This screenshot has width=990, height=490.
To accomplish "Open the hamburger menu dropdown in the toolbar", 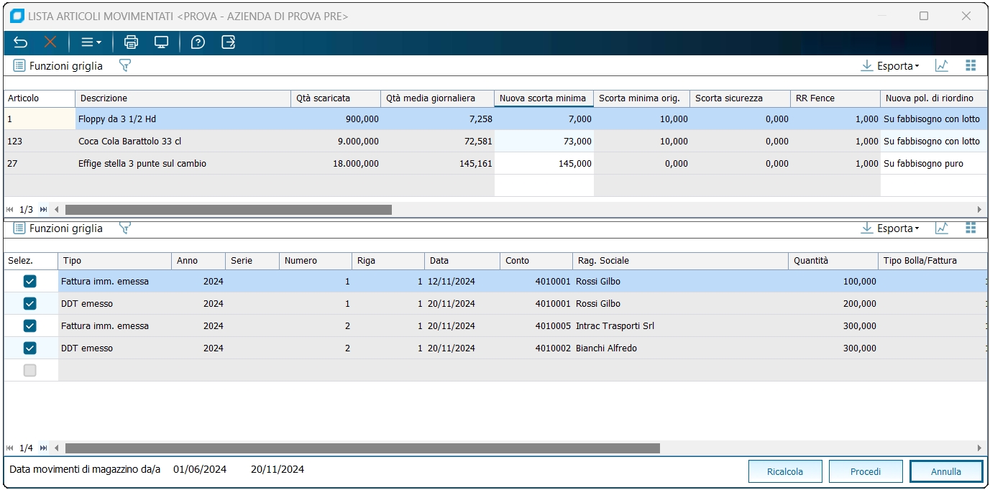I will pyautogui.click(x=91, y=42).
